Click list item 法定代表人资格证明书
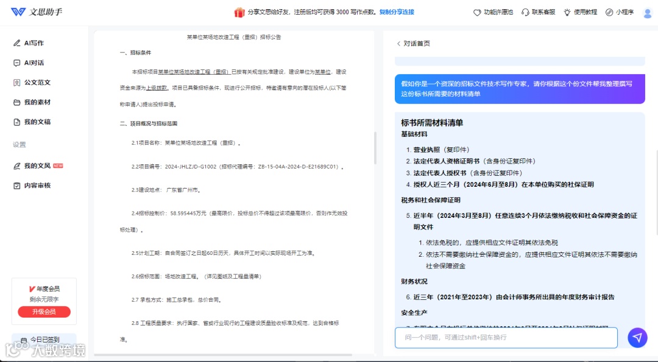Viewport: 658px width, 362px height. coord(475,161)
